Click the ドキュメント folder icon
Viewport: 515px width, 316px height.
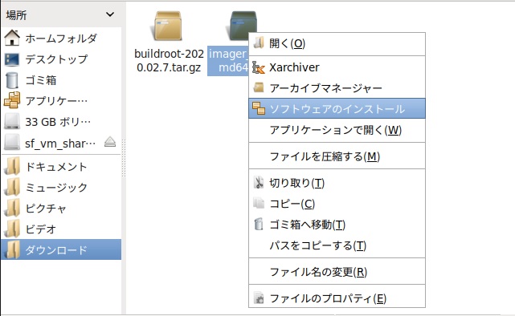point(12,166)
